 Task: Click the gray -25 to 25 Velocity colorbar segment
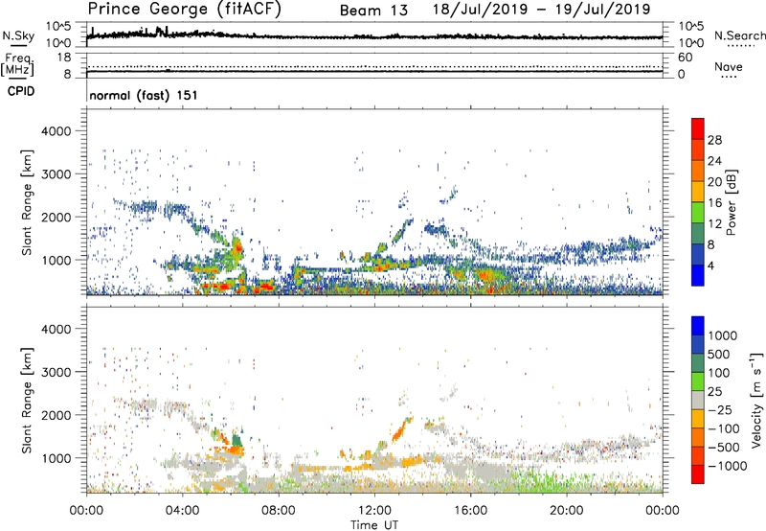click(698, 400)
